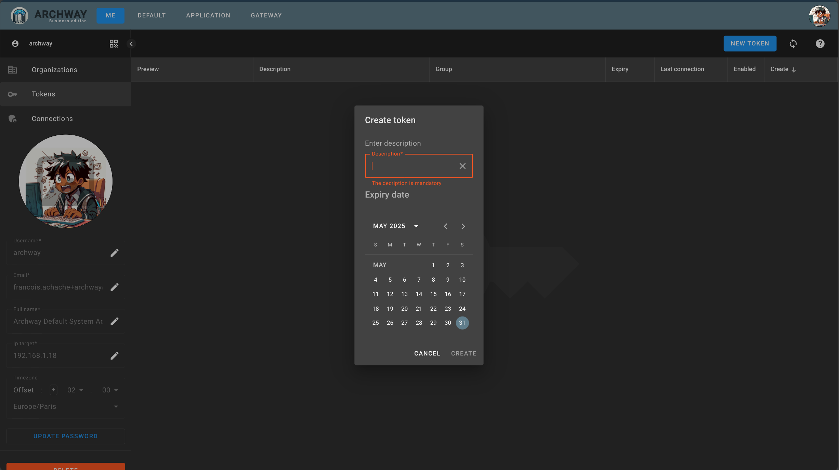Click CREATE in Create token dialog
Image resolution: width=839 pixels, height=470 pixels.
pos(463,353)
